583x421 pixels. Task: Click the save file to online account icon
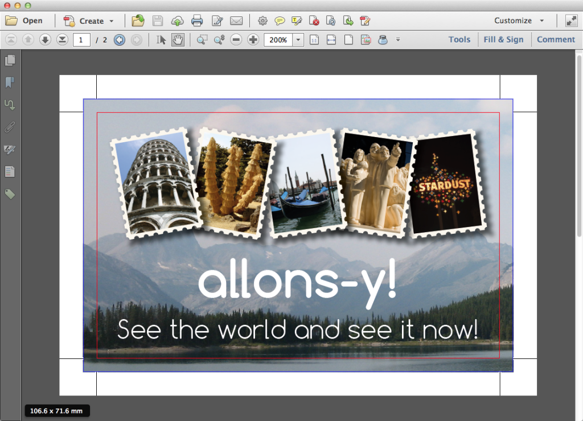pos(138,21)
